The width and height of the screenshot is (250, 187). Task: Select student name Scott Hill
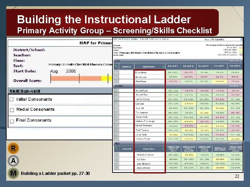click(140, 108)
